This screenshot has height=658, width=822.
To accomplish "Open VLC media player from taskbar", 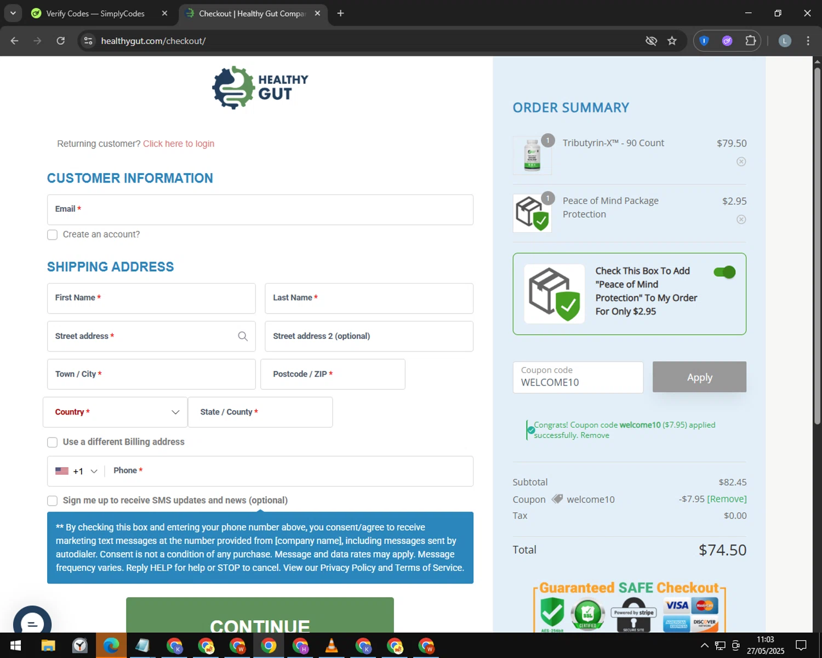I will point(332,646).
